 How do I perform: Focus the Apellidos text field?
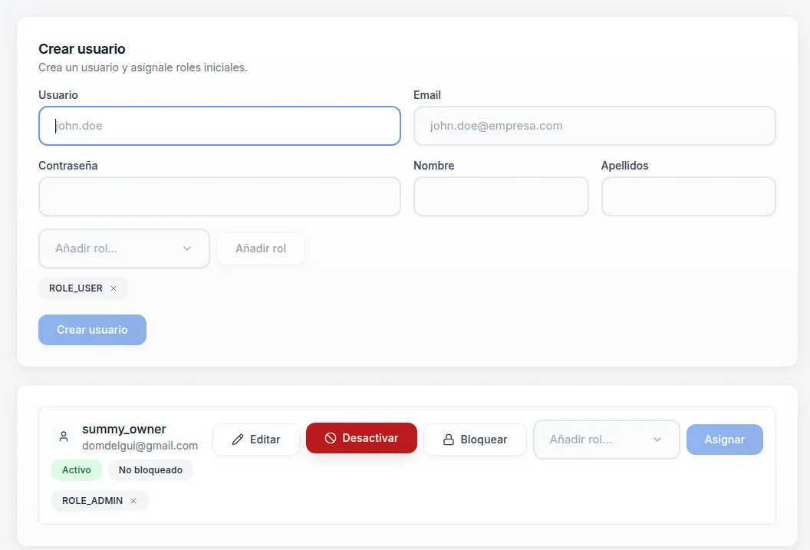pyautogui.click(x=688, y=196)
